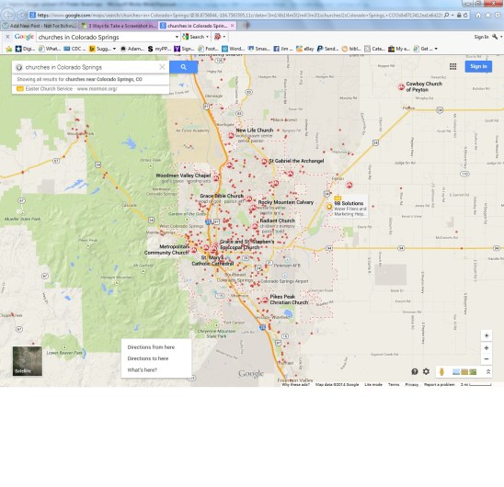Click the Privacy link in map footer

[411, 384]
